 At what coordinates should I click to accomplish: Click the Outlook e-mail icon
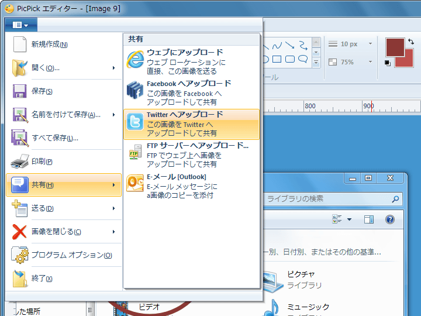pyautogui.click(x=135, y=183)
